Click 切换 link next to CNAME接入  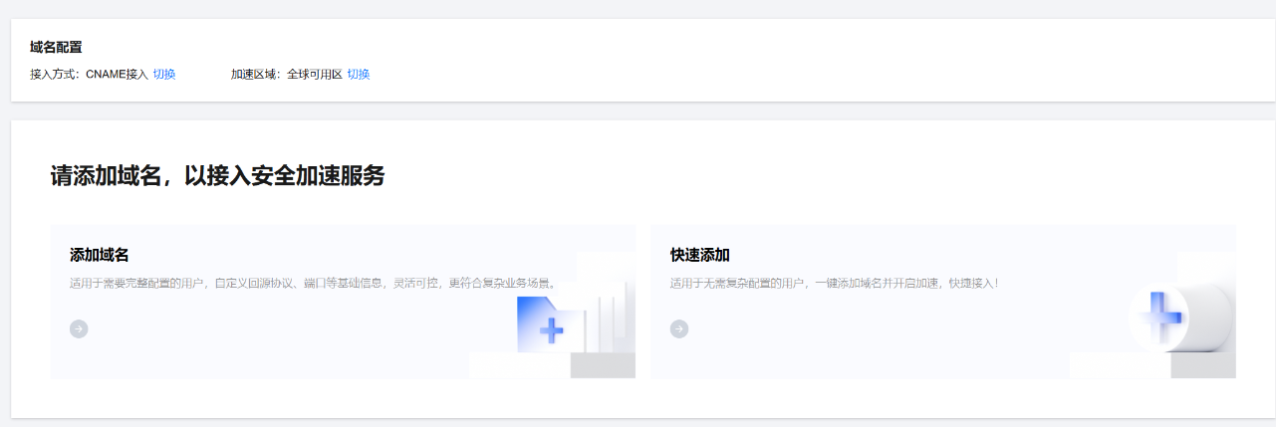pyautogui.click(x=164, y=75)
